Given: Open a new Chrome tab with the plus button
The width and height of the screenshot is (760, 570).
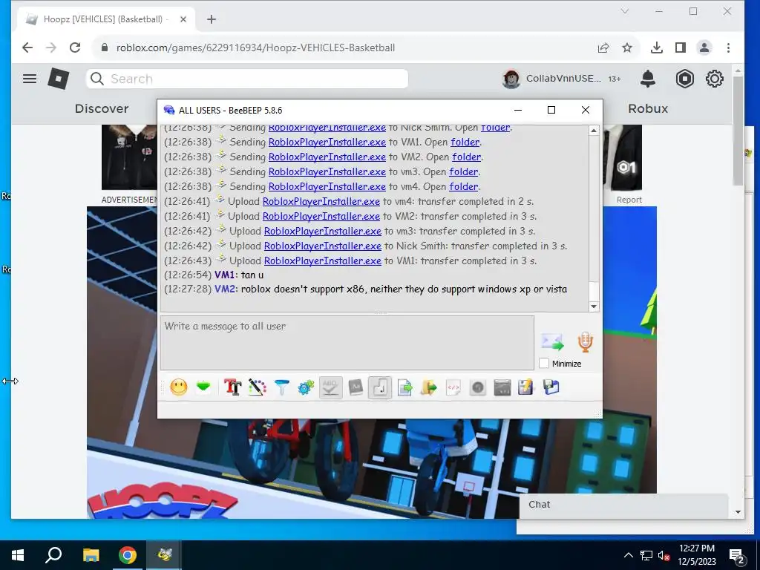Looking at the screenshot, I should click(212, 19).
